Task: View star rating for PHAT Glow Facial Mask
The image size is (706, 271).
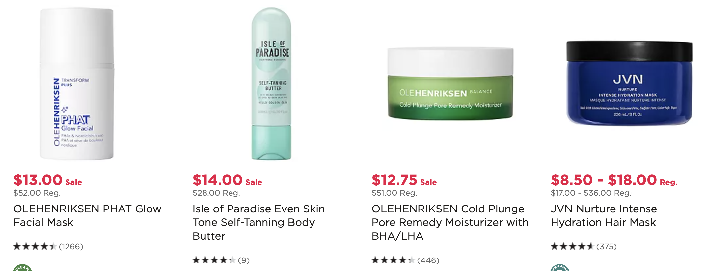Action: [x=35, y=246]
